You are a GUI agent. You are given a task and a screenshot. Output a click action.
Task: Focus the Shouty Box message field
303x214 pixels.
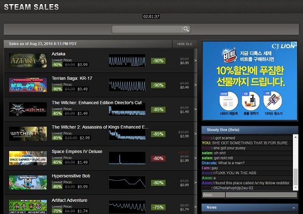[261, 195]
